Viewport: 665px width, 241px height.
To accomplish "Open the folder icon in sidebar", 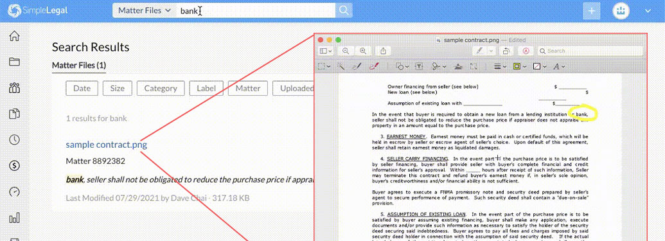I will click(14, 62).
